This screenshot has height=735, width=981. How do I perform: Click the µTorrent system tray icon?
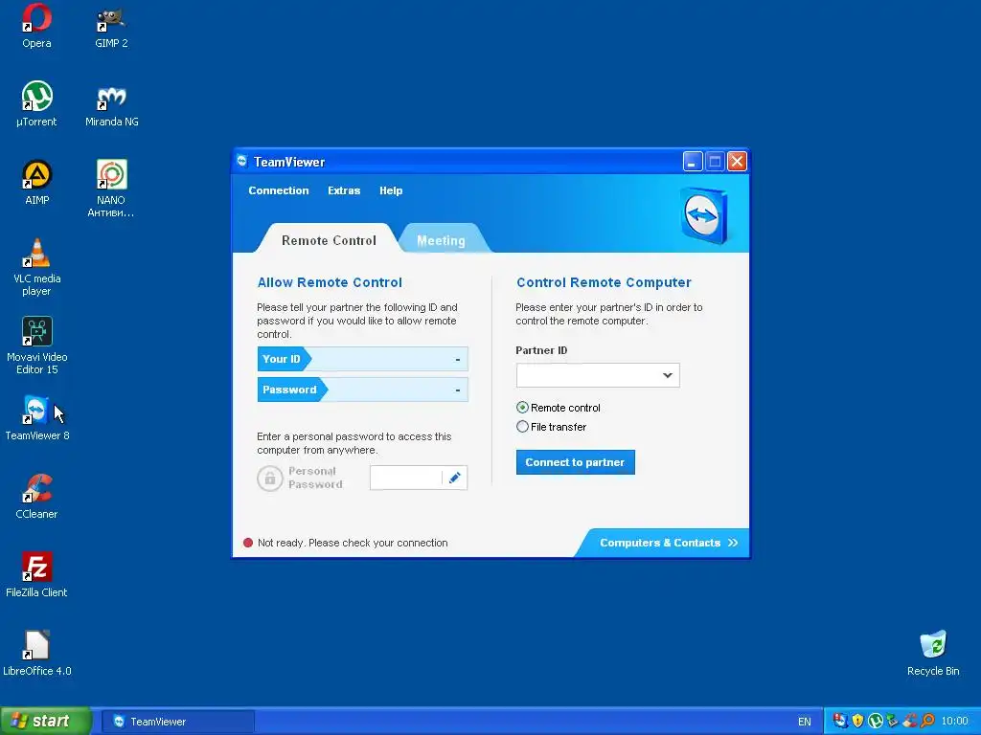[x=876, y=721]
